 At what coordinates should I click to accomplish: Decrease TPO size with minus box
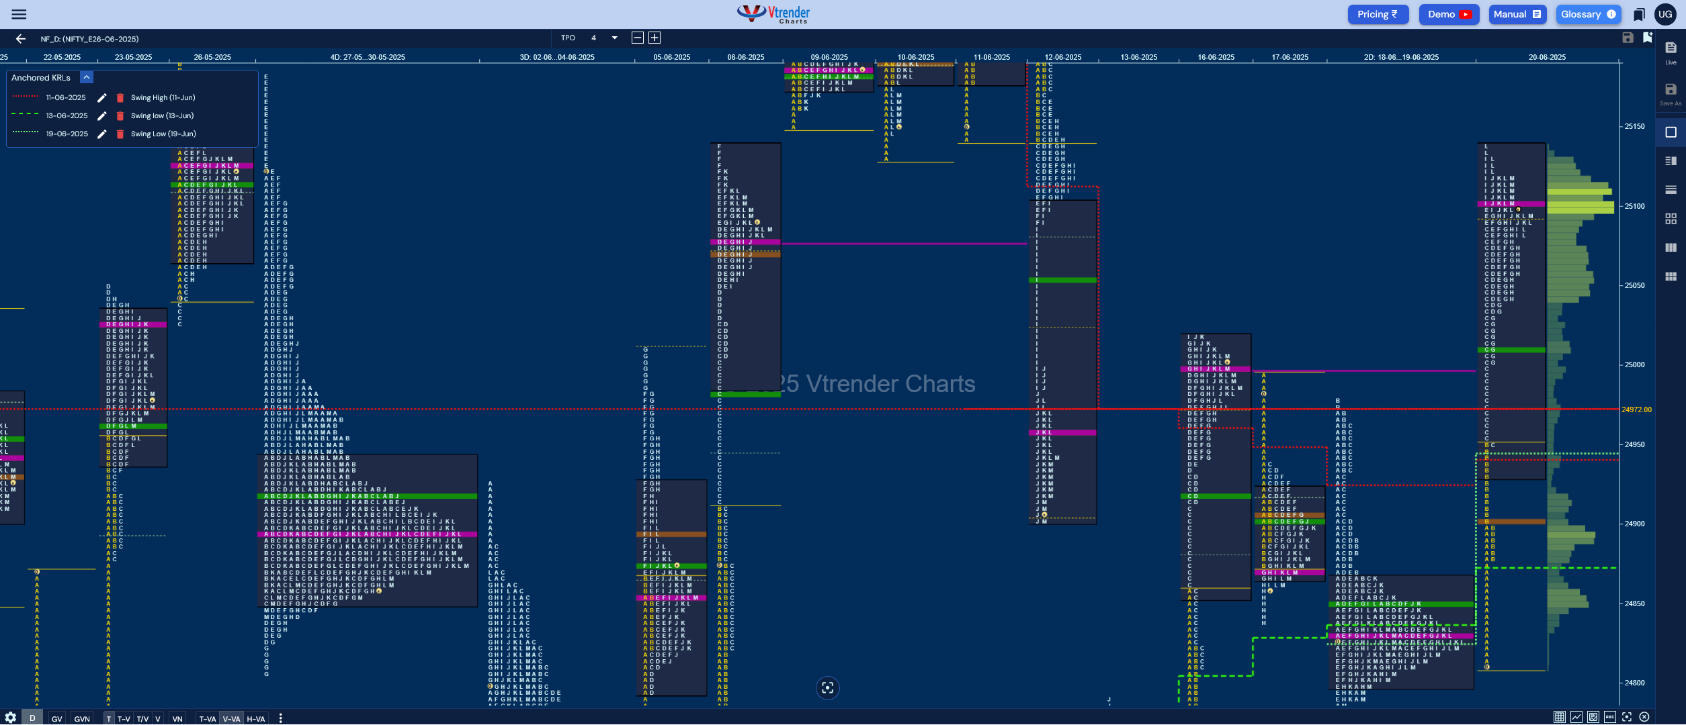tap(638, 38)
